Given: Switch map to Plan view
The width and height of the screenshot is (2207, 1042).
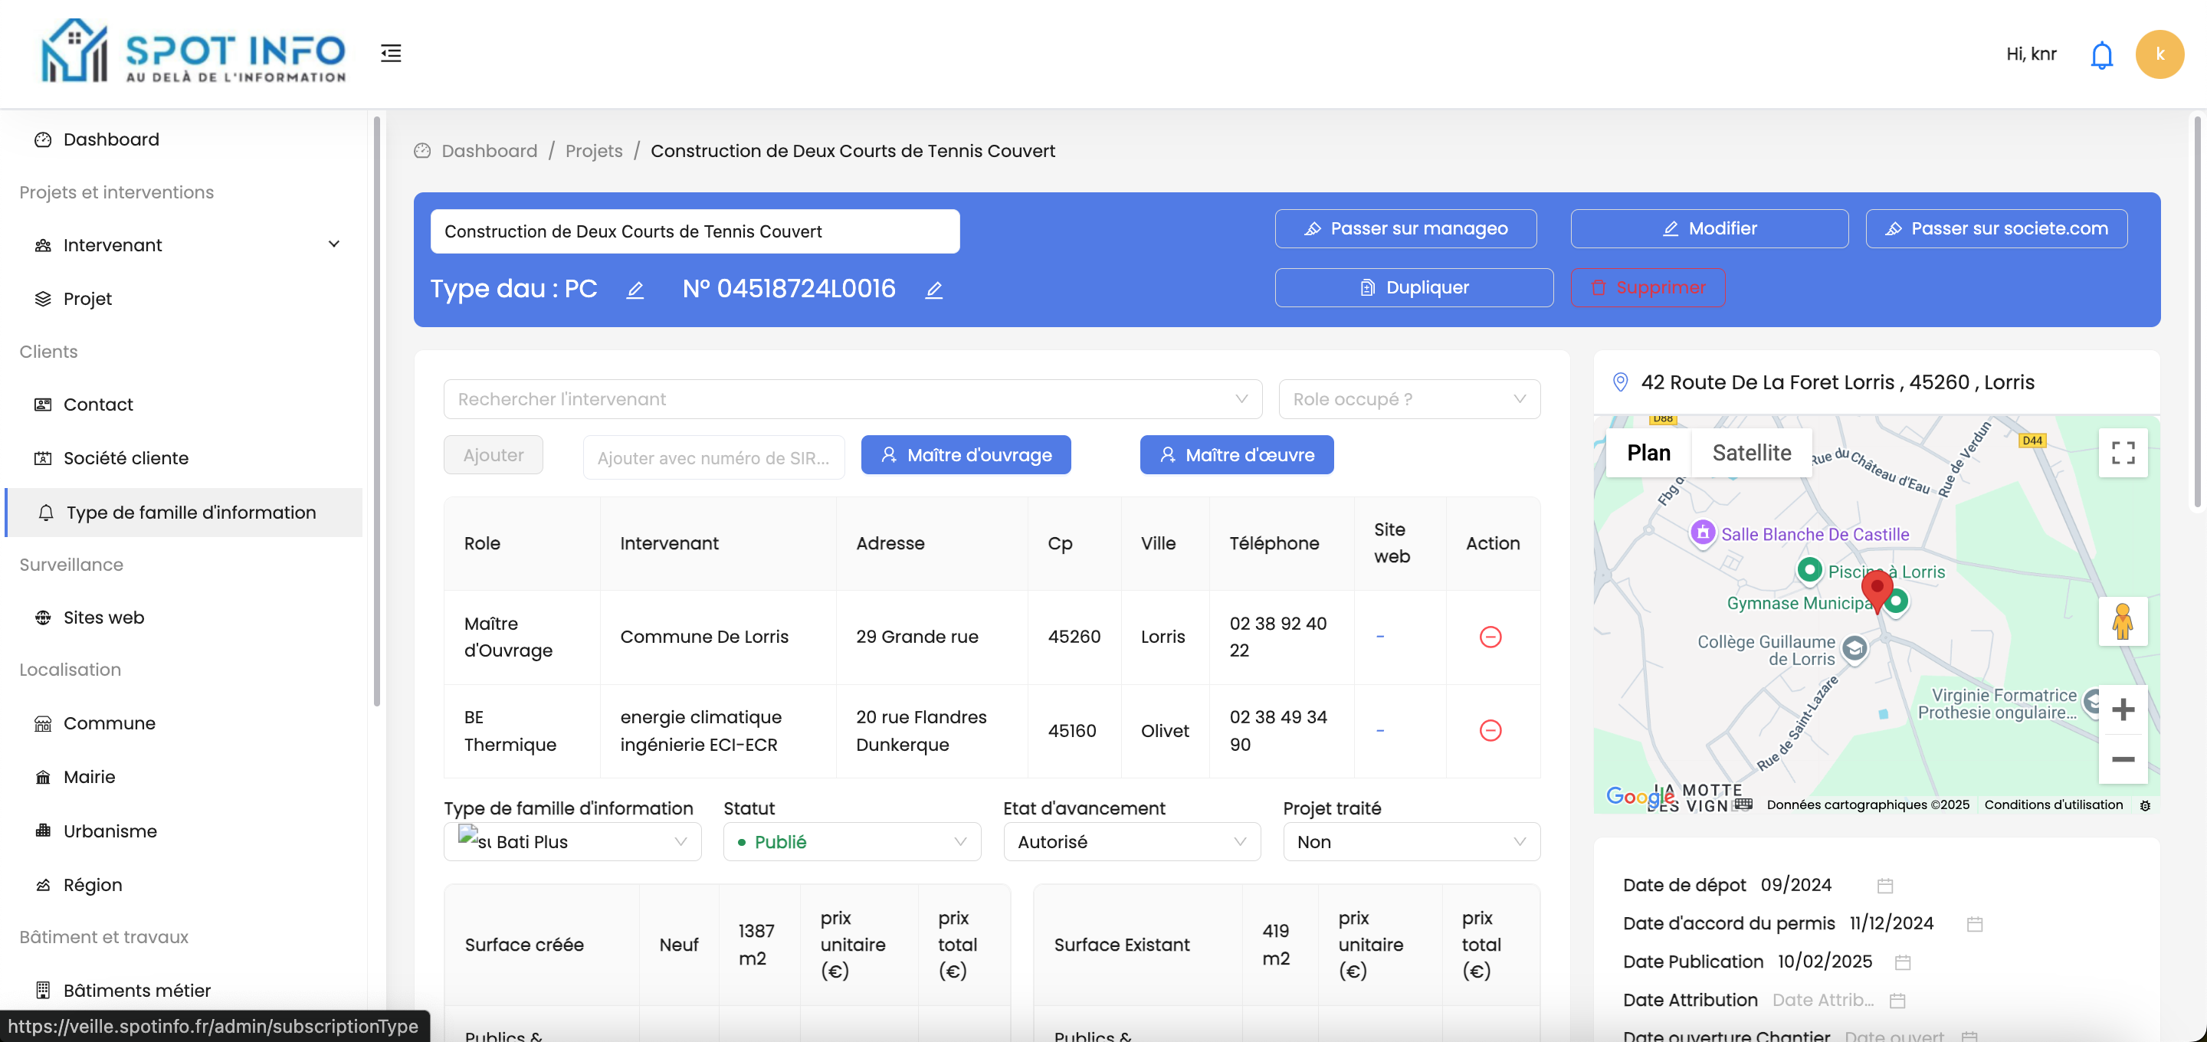Looking at the screenshot, I should 1648,453.
